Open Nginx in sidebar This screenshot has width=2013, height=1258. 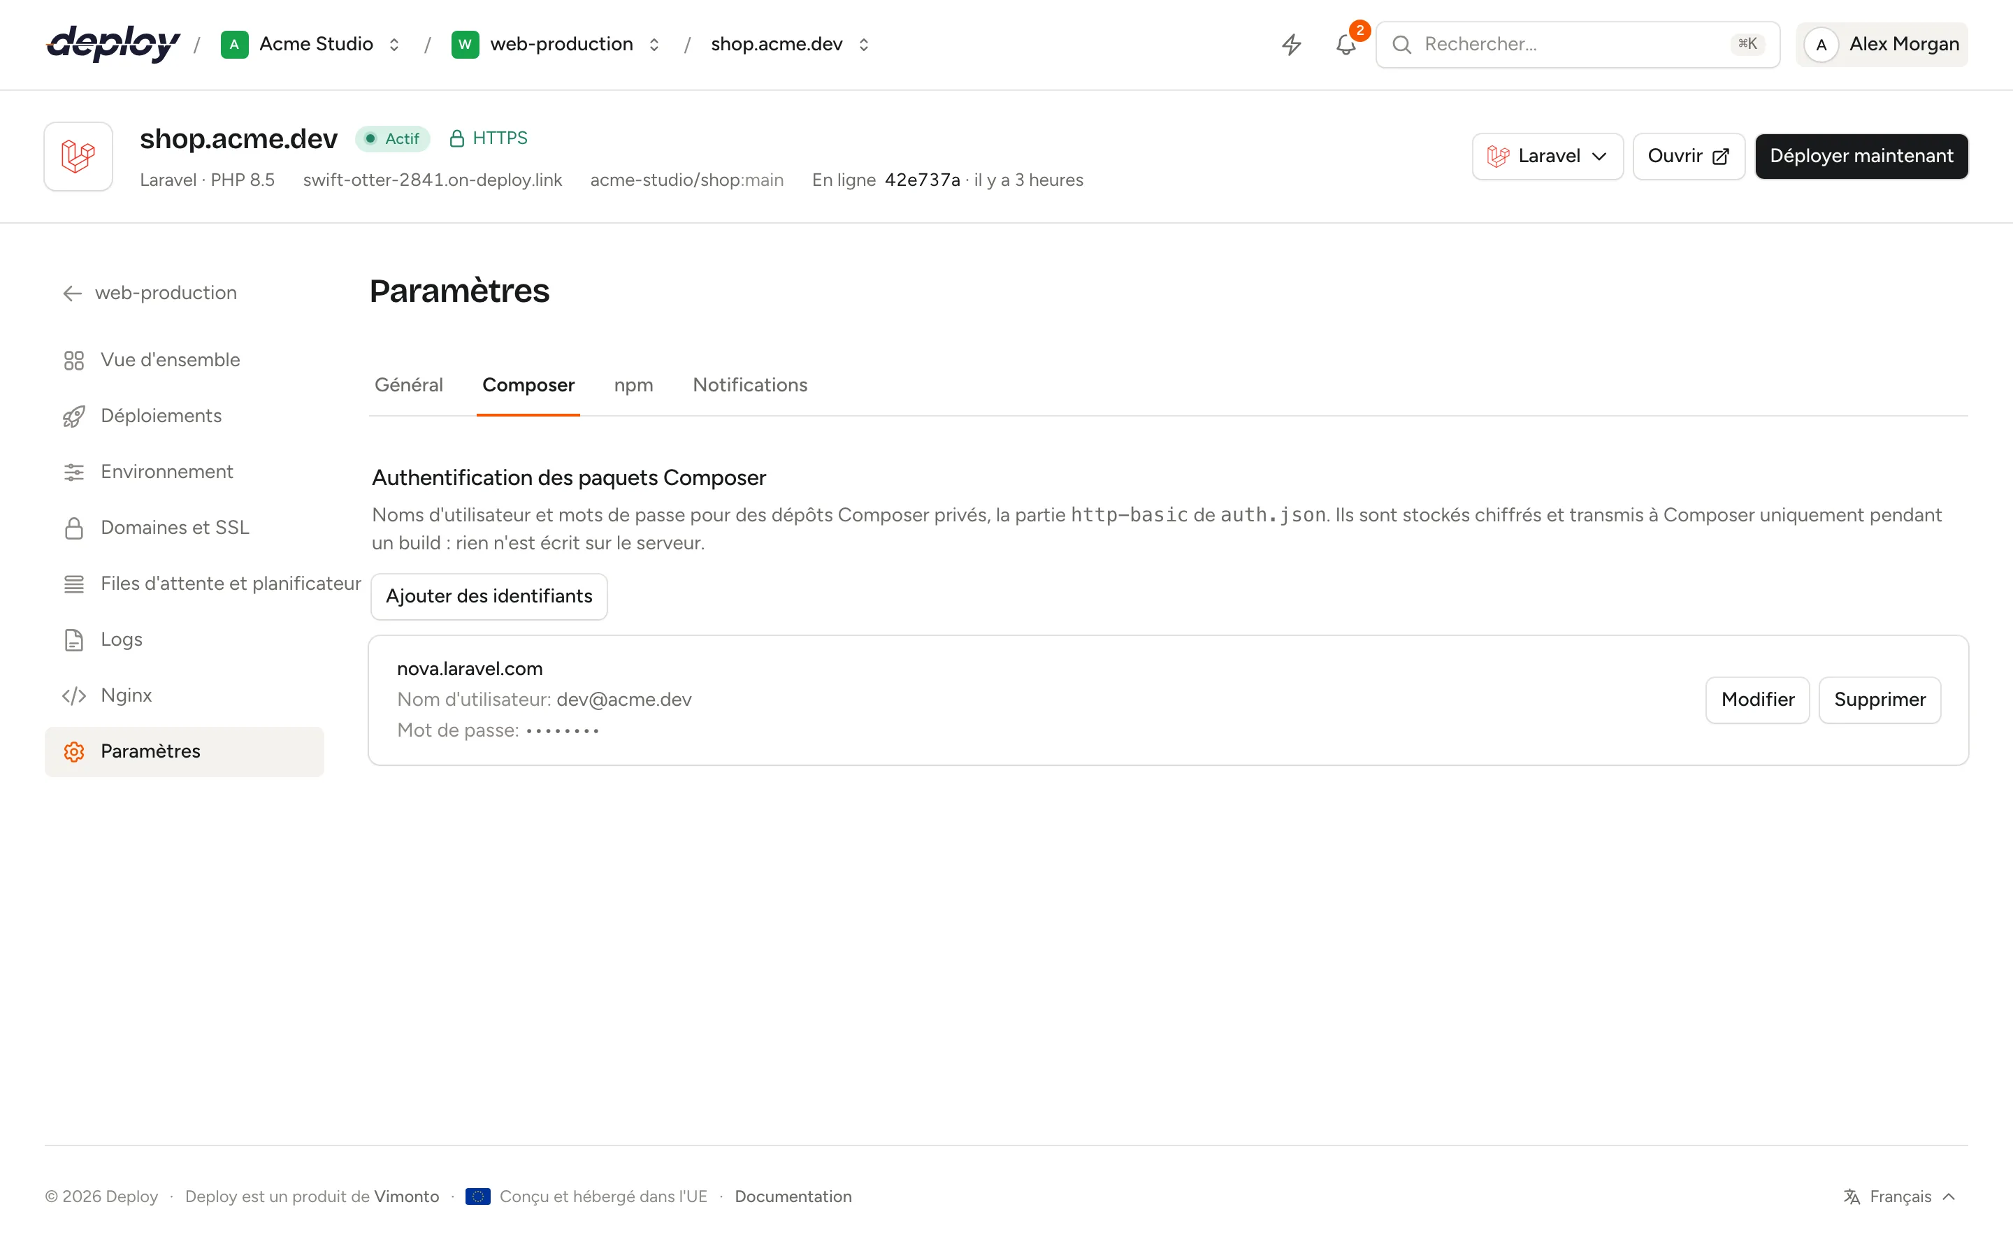pos(184,695)
